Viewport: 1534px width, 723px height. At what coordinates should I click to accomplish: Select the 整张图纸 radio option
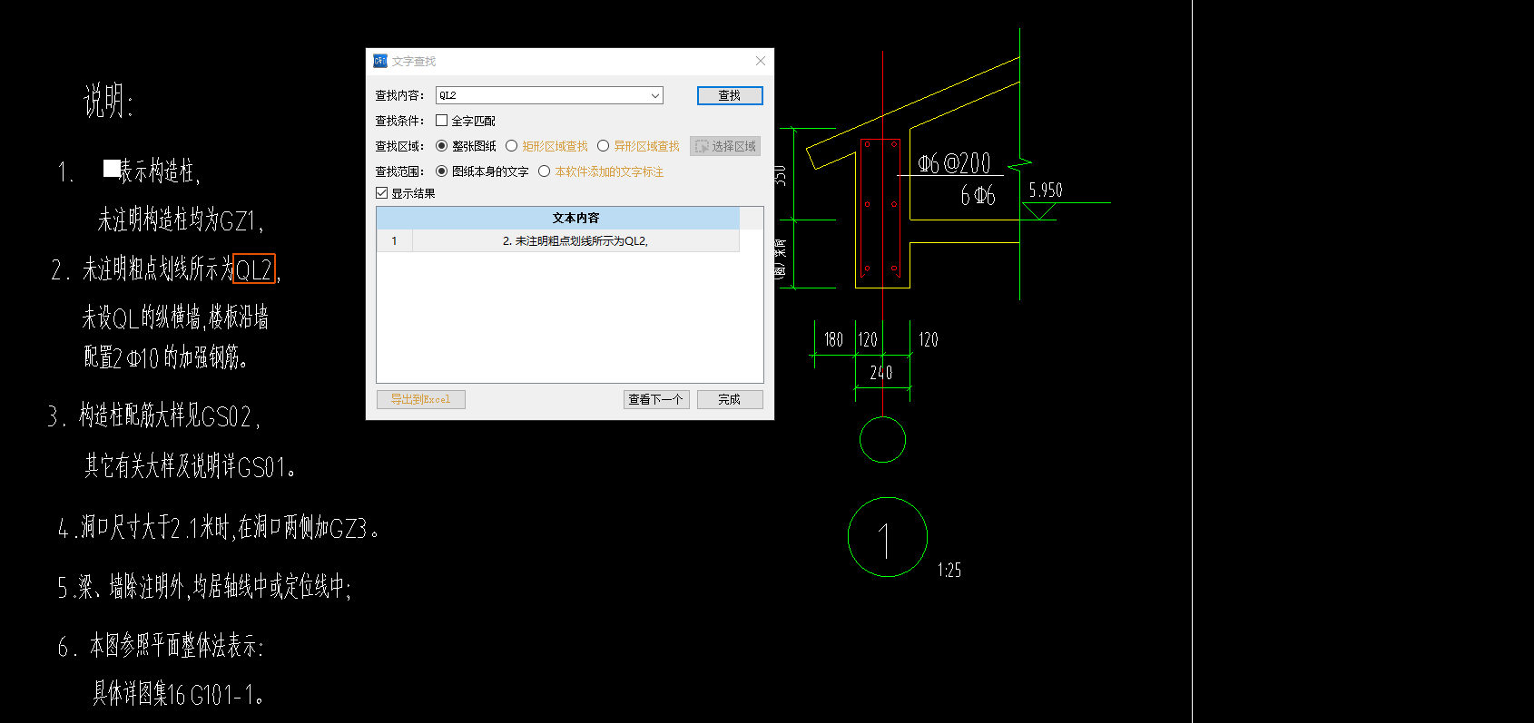point(442,146)
